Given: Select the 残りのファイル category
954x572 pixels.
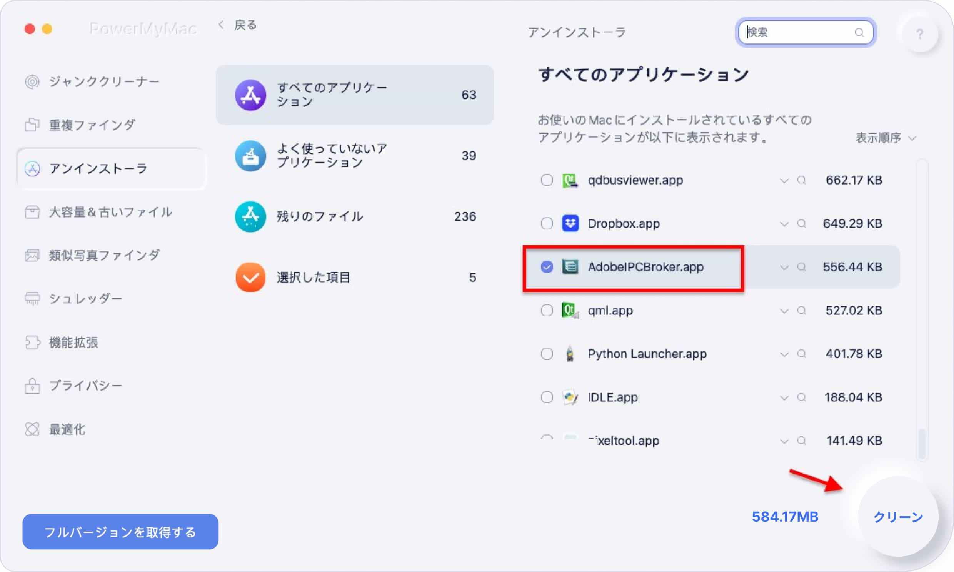Looking at the screenshot, I should [355, 217].
